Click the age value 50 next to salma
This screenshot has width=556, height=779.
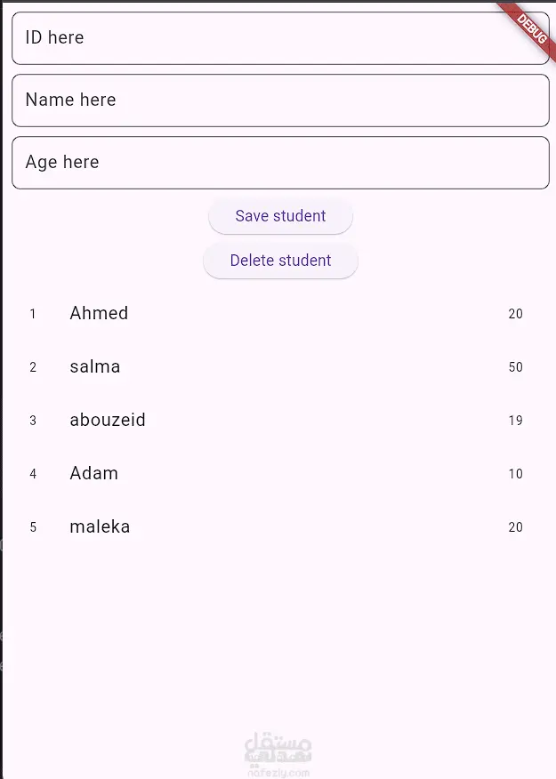click(516, 367)
